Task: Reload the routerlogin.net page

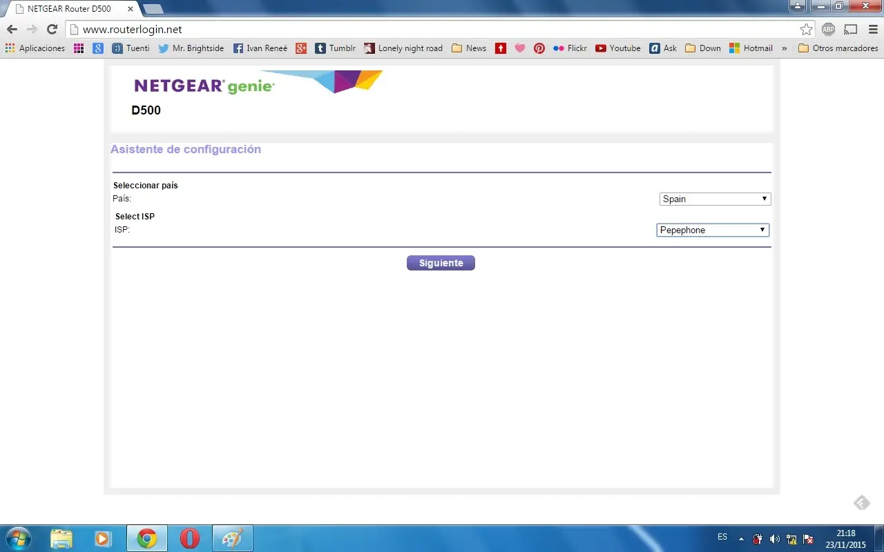Action: 52,30
